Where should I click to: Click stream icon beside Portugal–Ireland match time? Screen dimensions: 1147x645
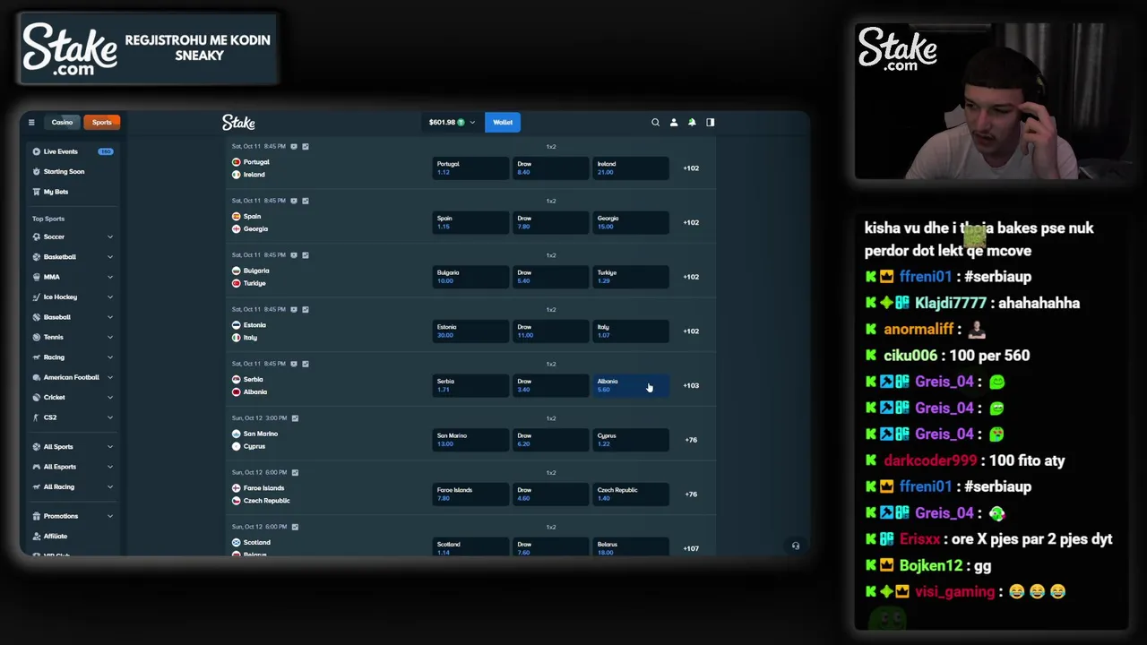[x=294, y=146]
